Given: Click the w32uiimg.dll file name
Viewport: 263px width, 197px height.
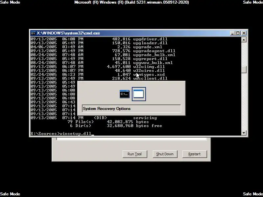Looking at the screenshot, I should [x=149, y=67].
